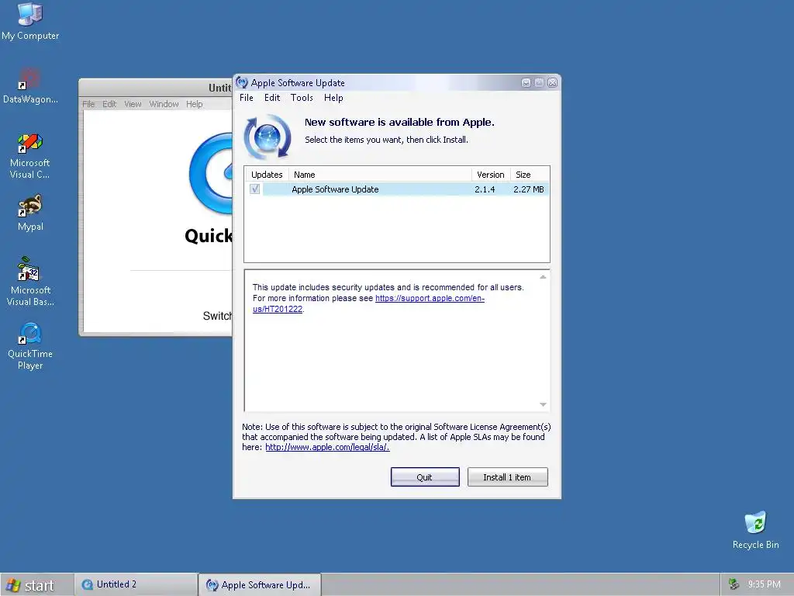Select the Apple Software Update list row name
Image resolution: width=794 pixels, height=596 pixels.
(335, 189)
